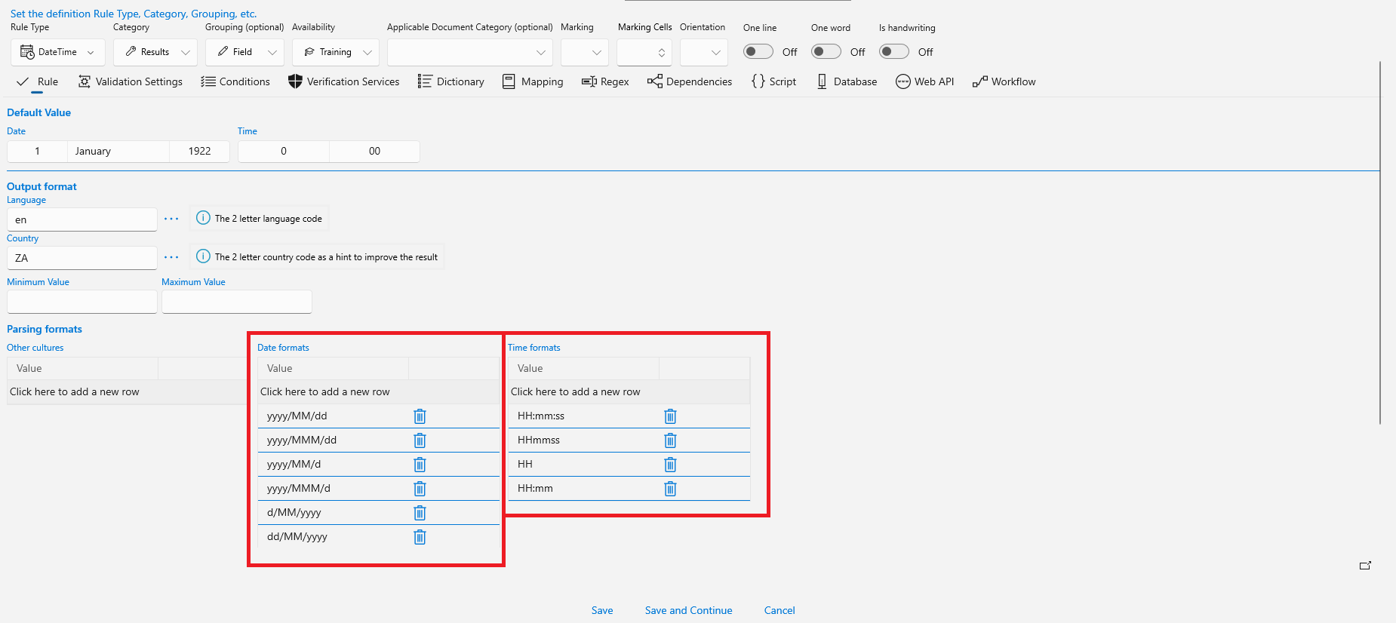
Task: Open the Regex tab
Action: pos(605,81)
